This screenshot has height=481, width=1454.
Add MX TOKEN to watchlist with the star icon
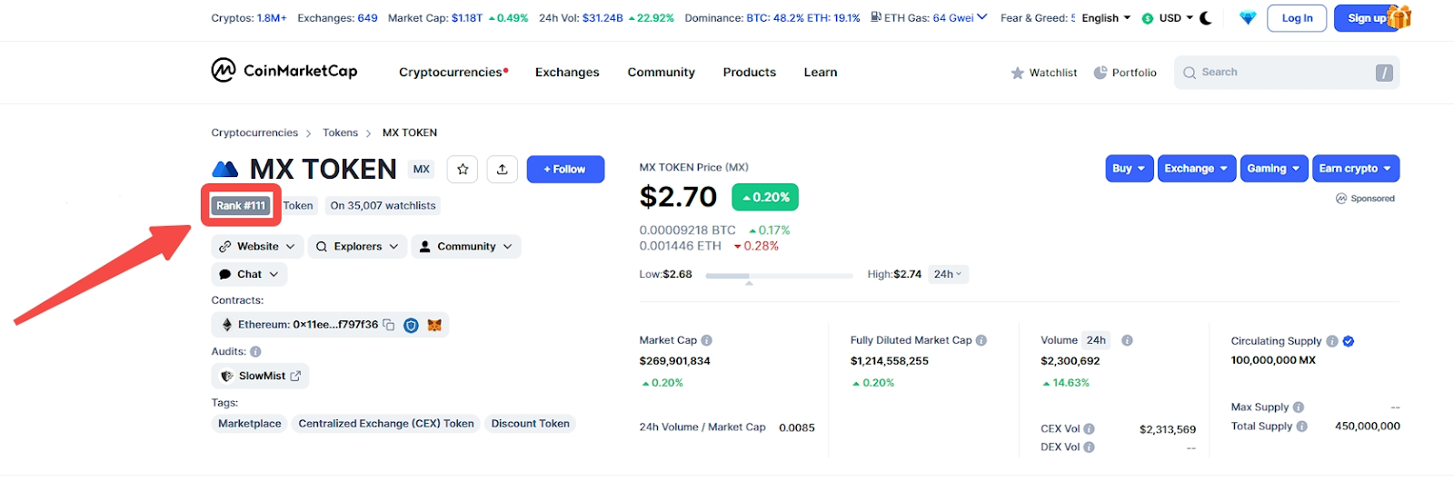pos(463,169)
